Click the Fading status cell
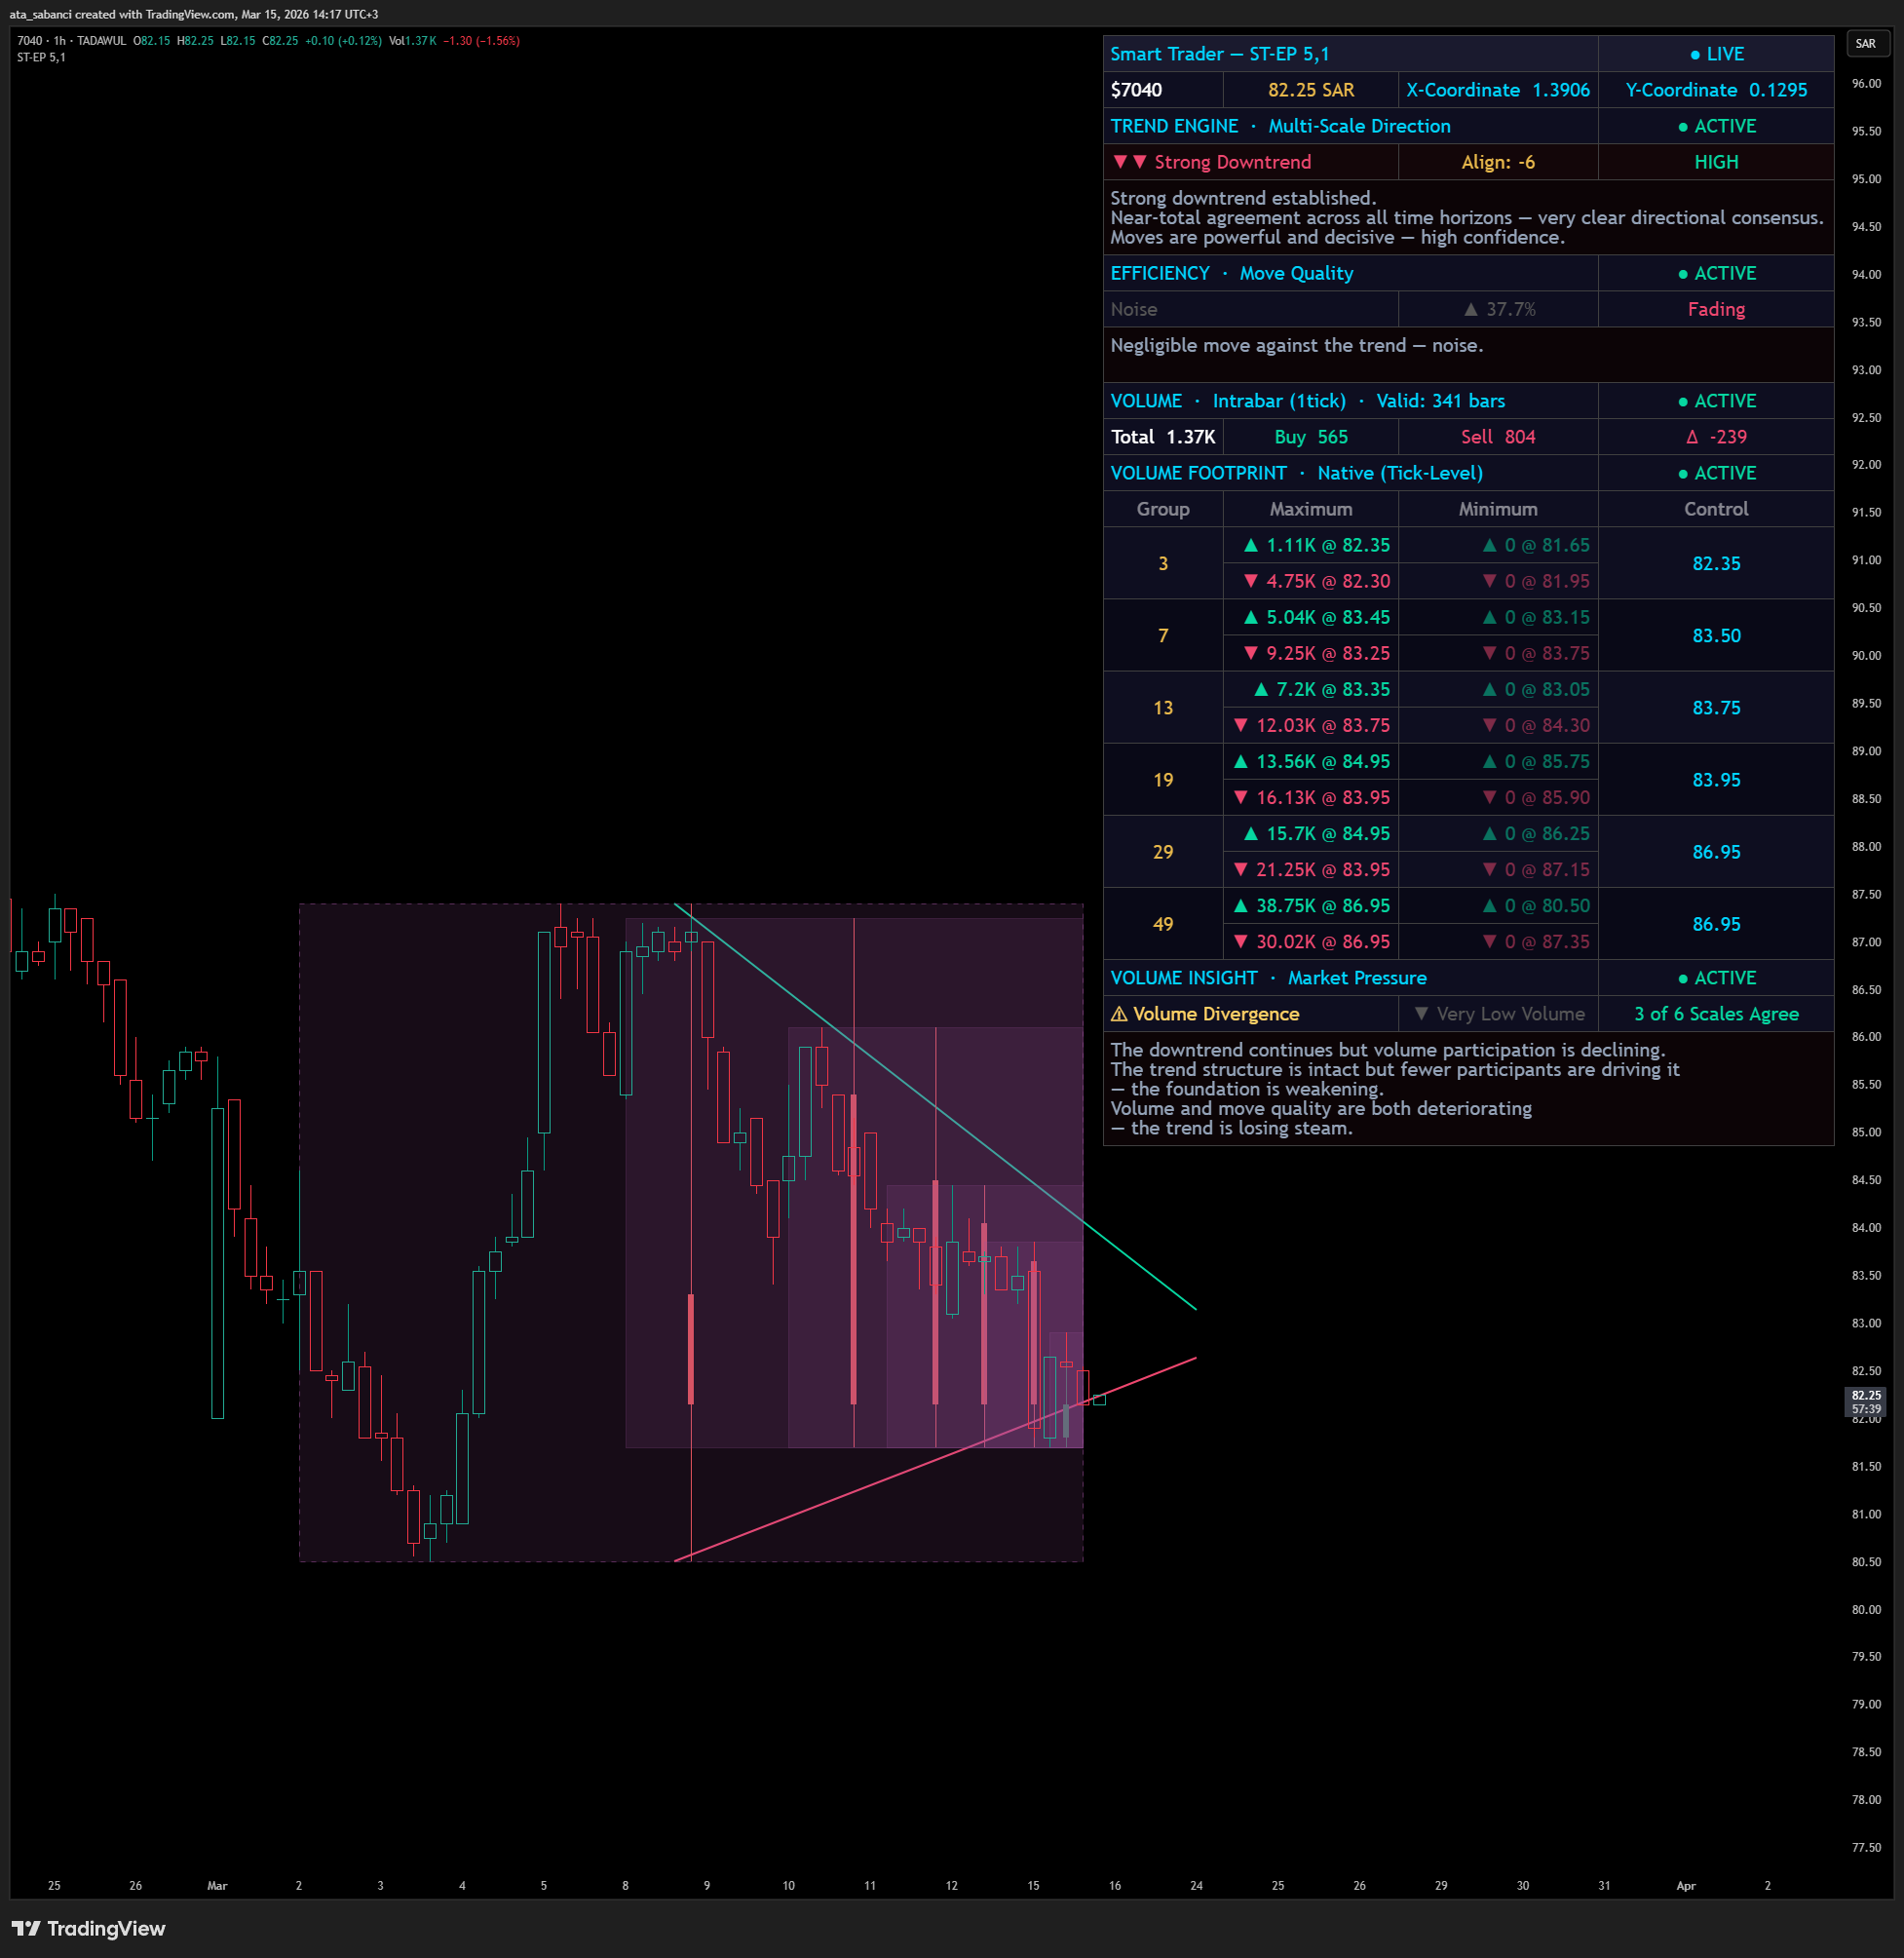This screenshot has width=1904, height=1958. [x=1716, y=309]
